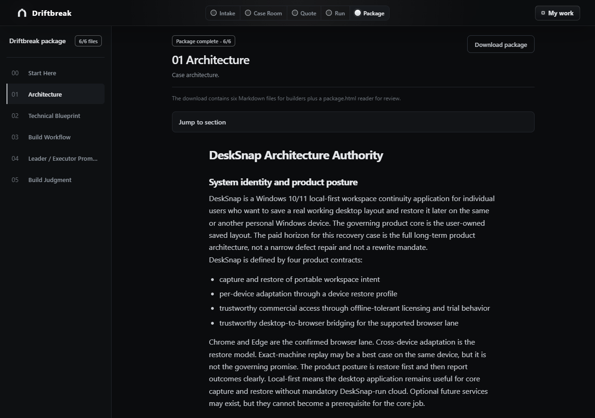
Task: Click the 6/6 files badge
Action: coord(88,41)
